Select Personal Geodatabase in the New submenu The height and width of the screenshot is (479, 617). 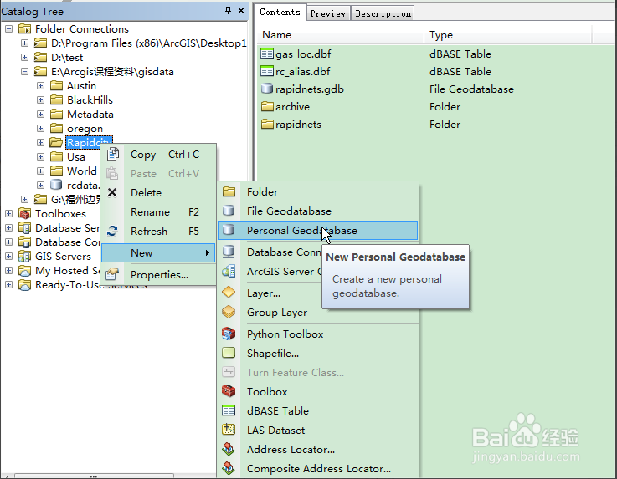(318, 230)
